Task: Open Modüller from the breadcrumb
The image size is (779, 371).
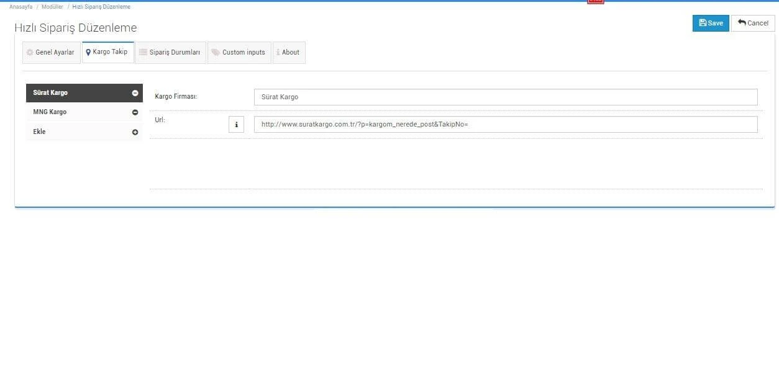Action: pyautogui.click(x=52, y=7)
